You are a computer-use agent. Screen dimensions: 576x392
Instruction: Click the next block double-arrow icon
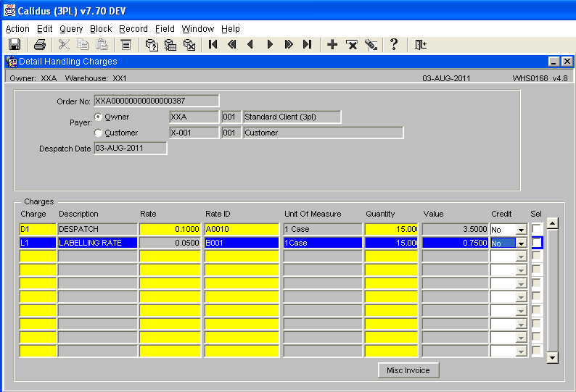tap(289, 45)
